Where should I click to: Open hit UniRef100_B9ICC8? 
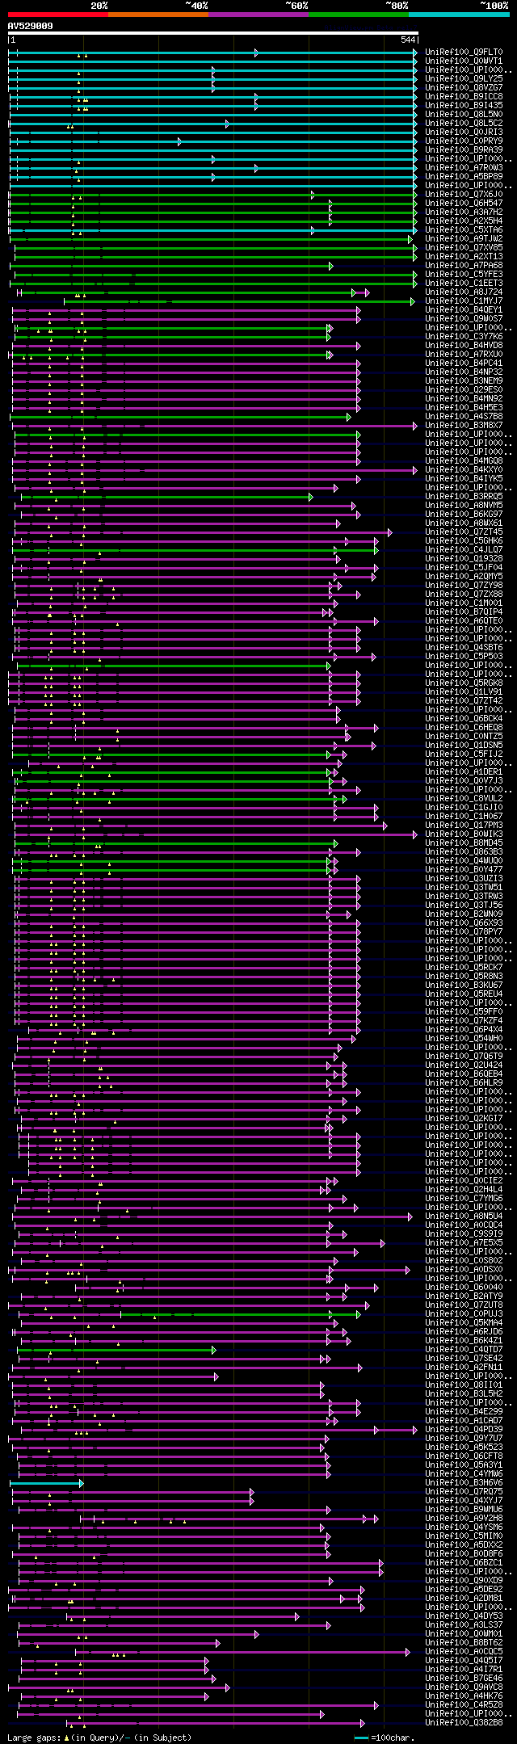[464, 97]
